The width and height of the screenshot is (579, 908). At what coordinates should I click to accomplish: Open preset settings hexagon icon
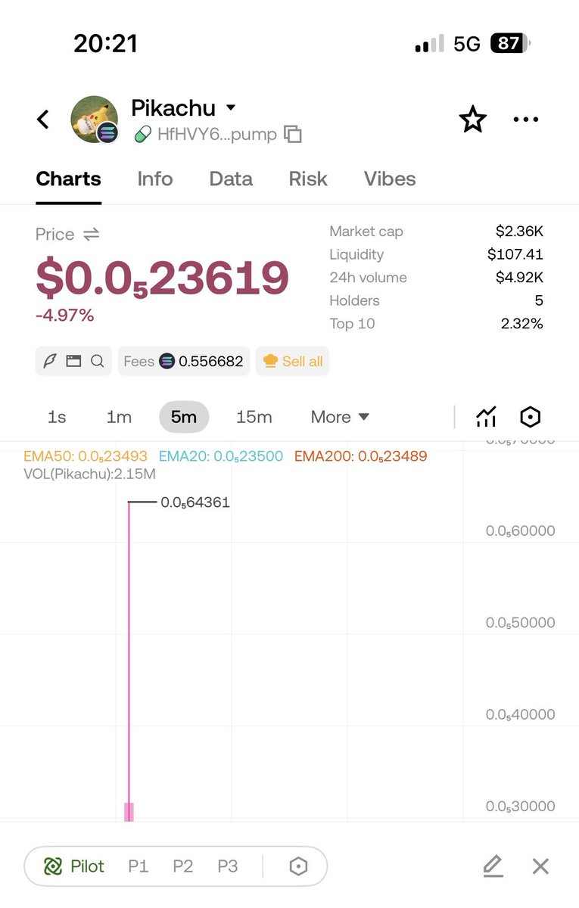click(299, 866)
